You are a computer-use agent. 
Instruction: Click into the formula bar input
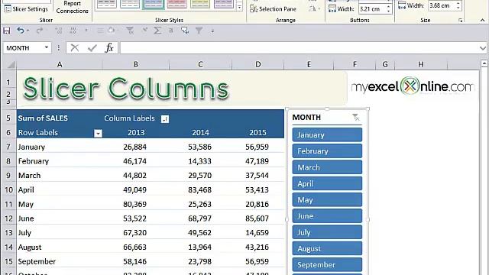click(x=299, y=47)
